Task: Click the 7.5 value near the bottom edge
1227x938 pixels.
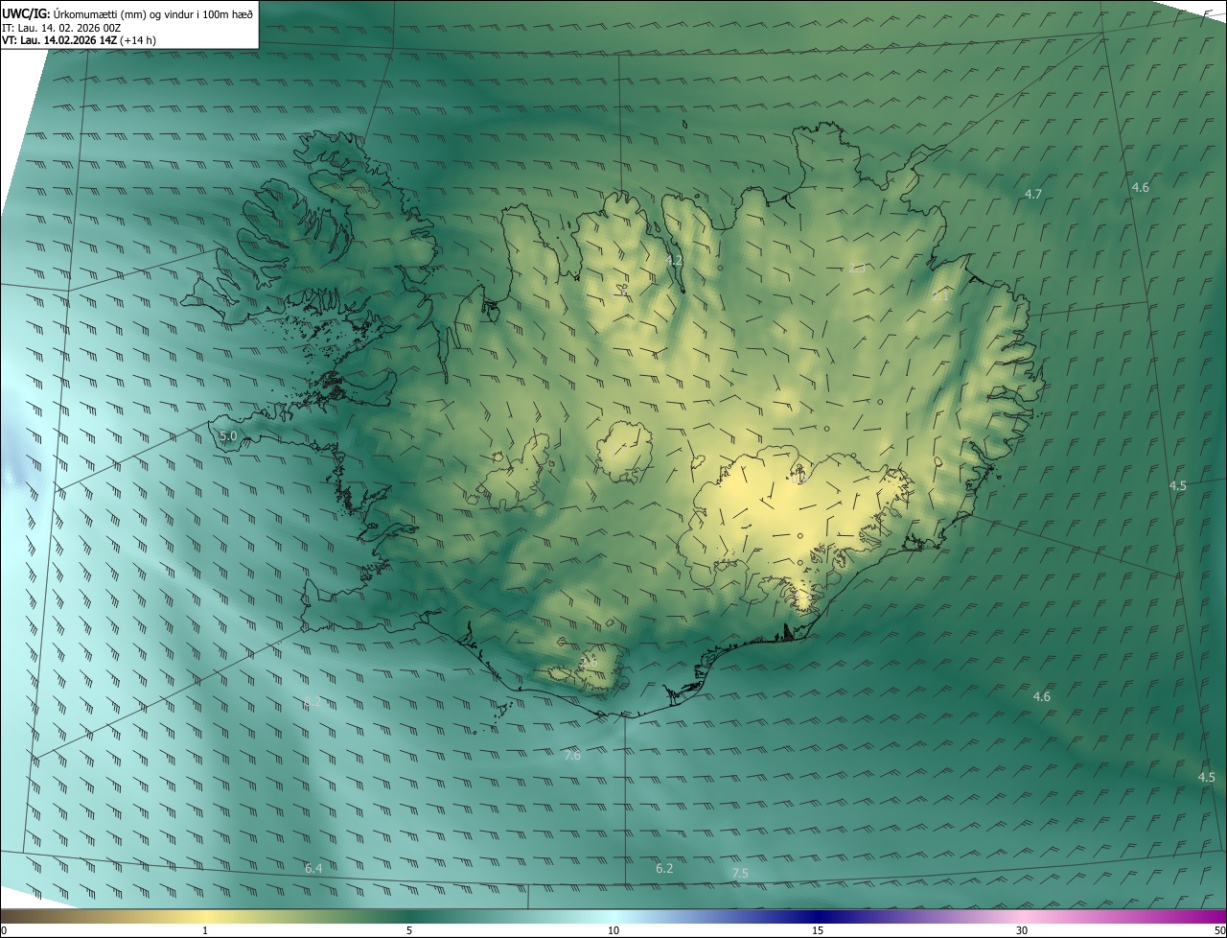Action: coord(740,873)
